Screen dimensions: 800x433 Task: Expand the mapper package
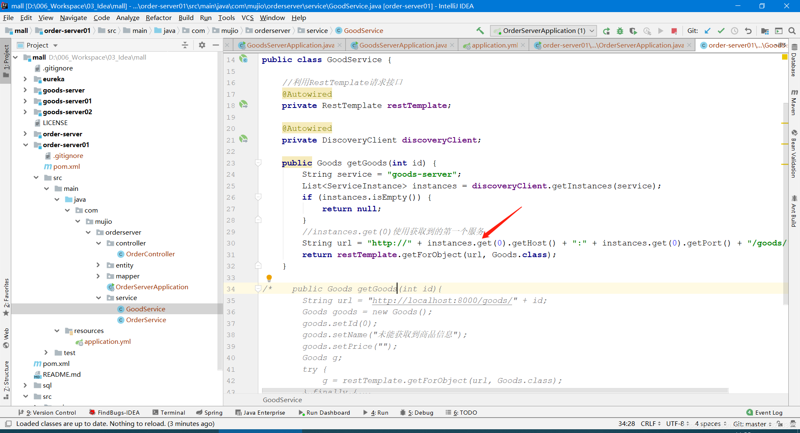[x=98, y=276]
